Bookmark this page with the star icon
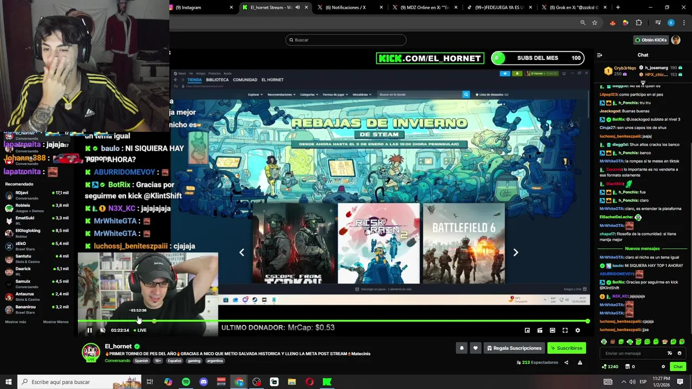Screen dimensions: 692x389 pyautogui.click(x=595, y=23)
